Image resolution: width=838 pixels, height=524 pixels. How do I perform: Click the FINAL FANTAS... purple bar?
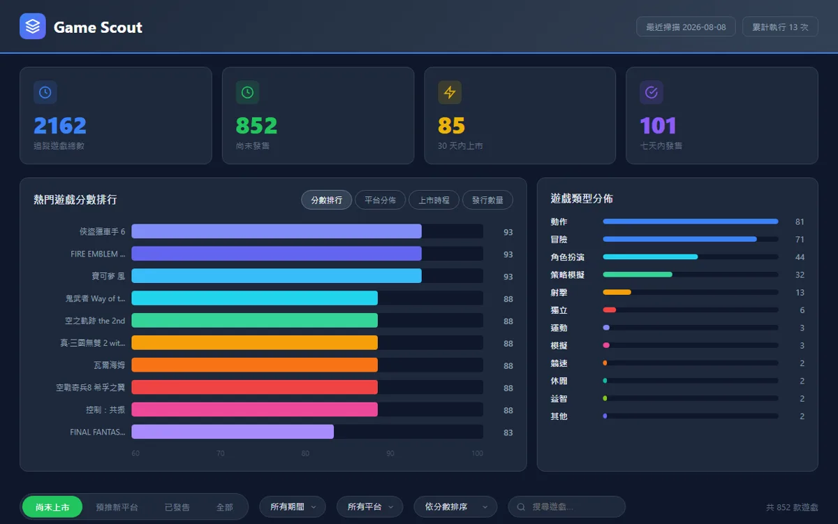[x=233, y=432]
